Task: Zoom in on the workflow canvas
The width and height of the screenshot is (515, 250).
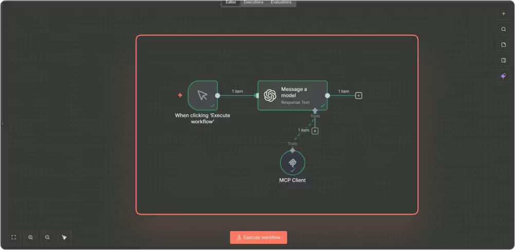Action: (31, 237)
